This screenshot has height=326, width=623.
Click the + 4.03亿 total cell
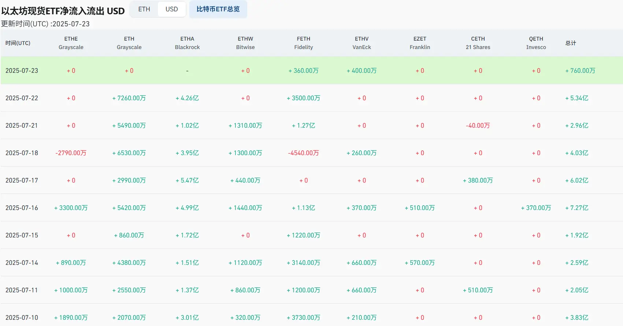click(577, 153)
